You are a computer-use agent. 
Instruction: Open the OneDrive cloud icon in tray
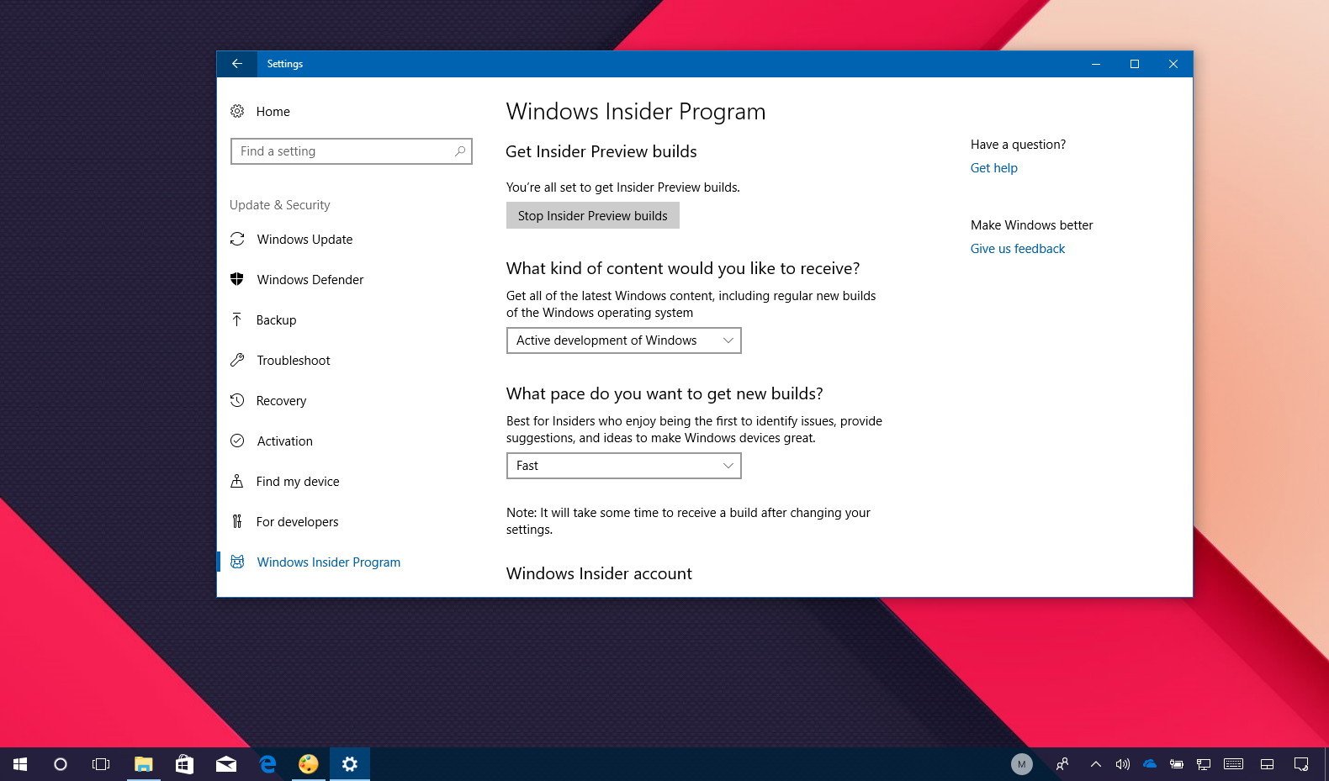[x=1150, y=764]
